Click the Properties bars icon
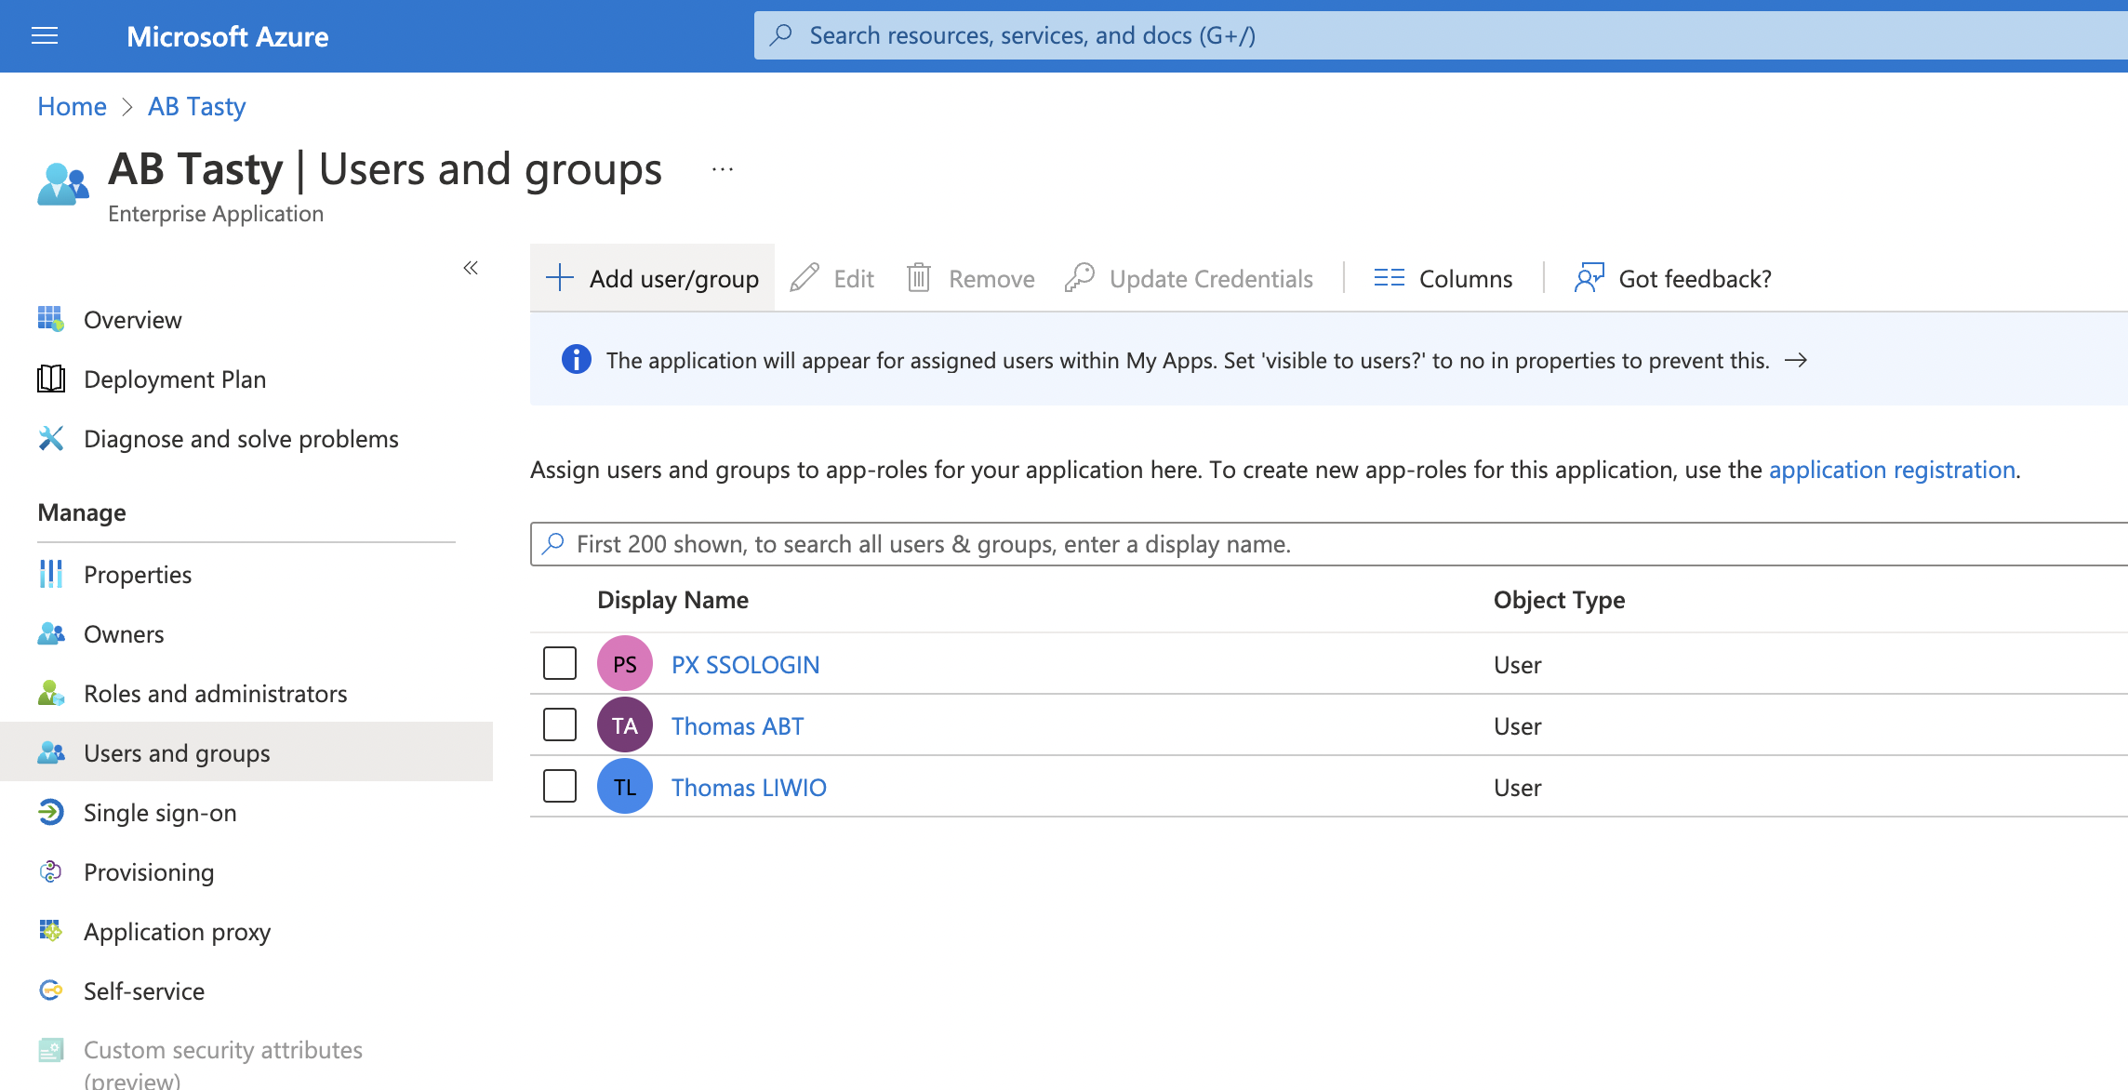This screenshot has width=2128, height=1090. coord(51,574)
